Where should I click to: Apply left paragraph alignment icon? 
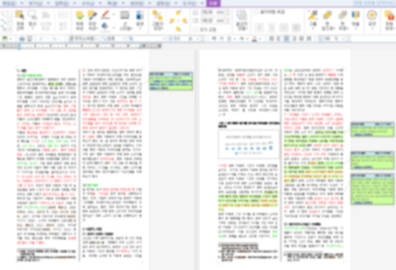278,39
